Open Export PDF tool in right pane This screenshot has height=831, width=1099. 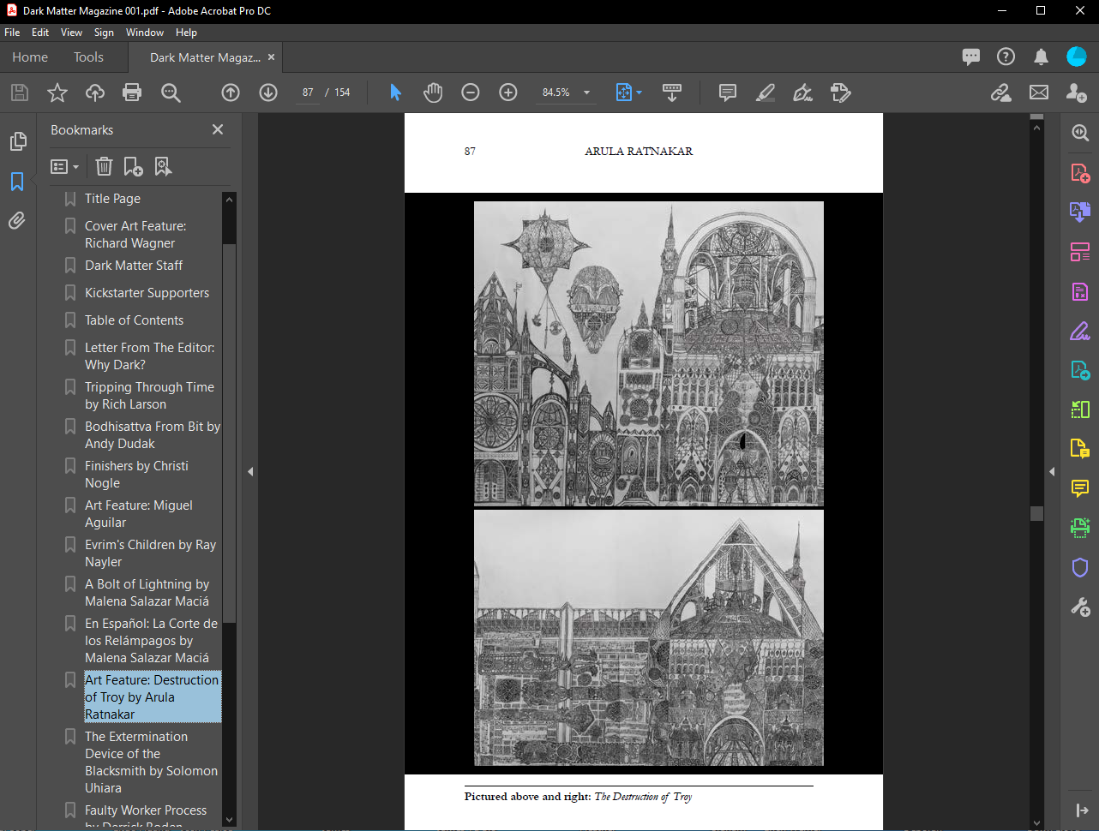click(x=1080, y=212)
